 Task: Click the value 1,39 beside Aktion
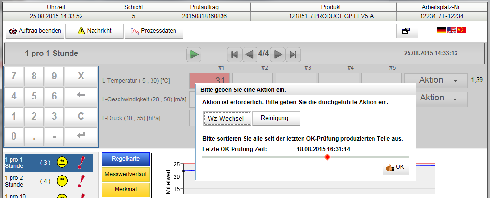point(477,80)
